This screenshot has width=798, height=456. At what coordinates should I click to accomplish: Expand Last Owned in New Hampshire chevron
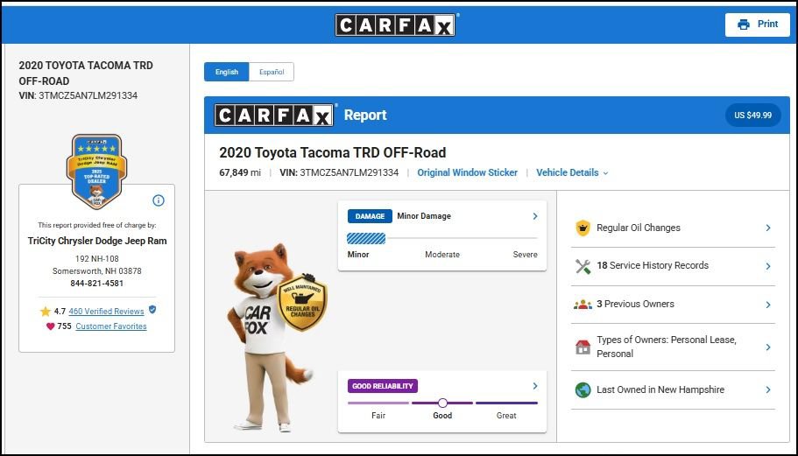[x=768, y=389]
